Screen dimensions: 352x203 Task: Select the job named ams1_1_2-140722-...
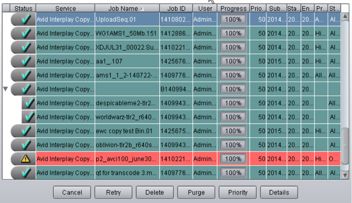[127, 75]
